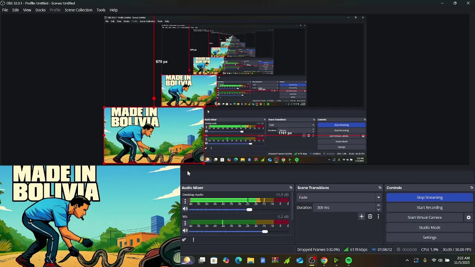Click the microphone tray icon
The height and width of the screenshot is (267, 475).
pos(425,260)
